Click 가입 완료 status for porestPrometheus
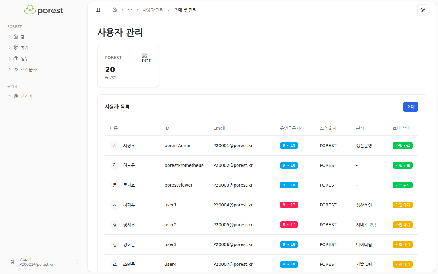438x274 pixels. [403, 165]
